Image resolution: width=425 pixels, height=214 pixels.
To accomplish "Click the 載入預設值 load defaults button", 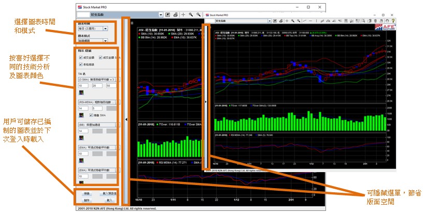I will (109, 192).
